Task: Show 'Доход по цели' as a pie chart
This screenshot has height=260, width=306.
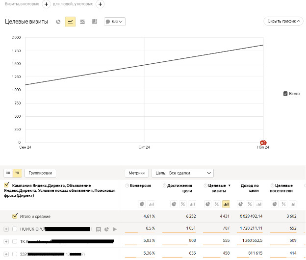Action: click(x=241, y=204)
